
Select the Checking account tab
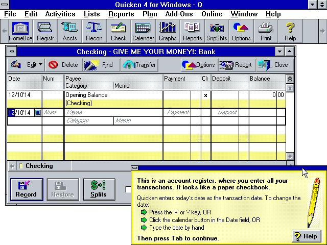coord(39,166)
